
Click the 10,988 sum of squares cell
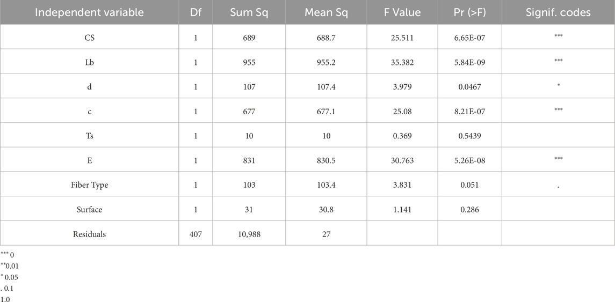tap(249, 234)
